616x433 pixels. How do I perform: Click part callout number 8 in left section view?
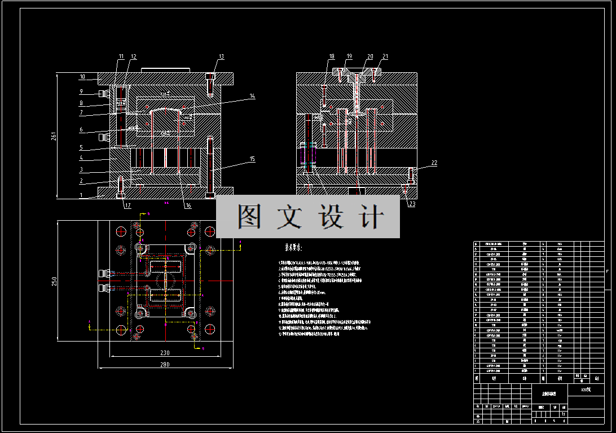pyautogui.click(x=81, y=103)
